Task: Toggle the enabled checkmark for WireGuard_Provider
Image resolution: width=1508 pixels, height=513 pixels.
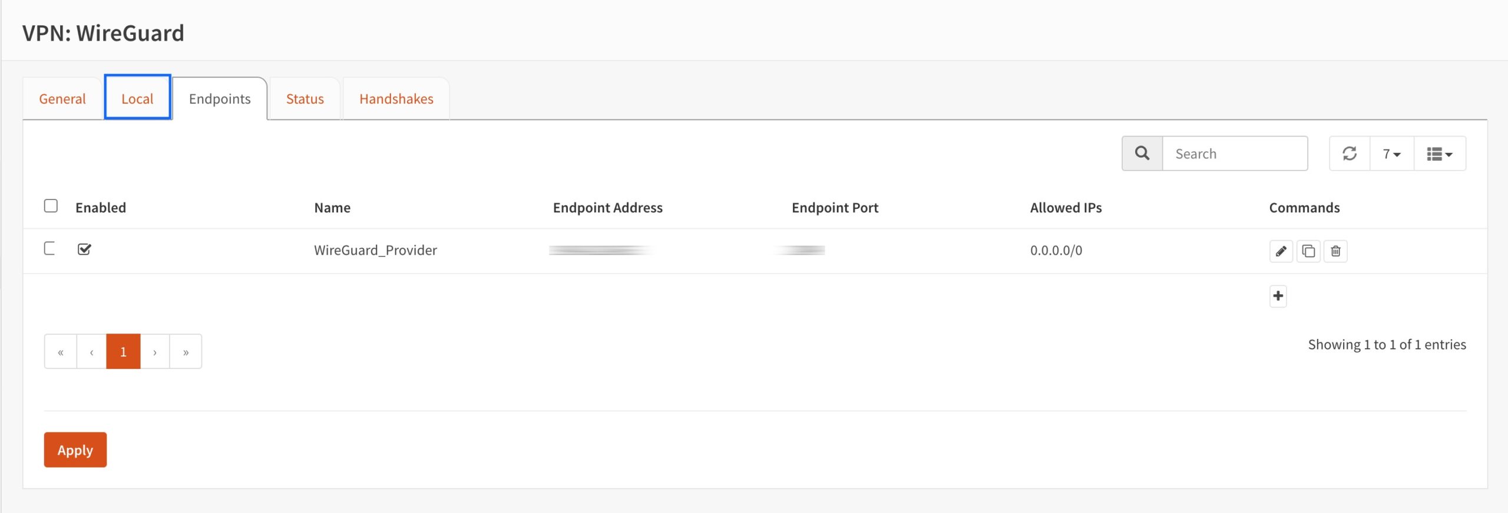Action: pos(84,249)
